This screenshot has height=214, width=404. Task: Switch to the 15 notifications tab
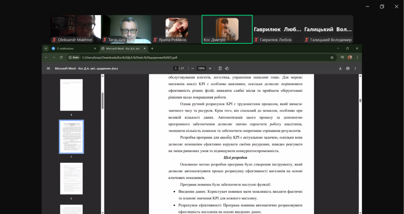71,48
